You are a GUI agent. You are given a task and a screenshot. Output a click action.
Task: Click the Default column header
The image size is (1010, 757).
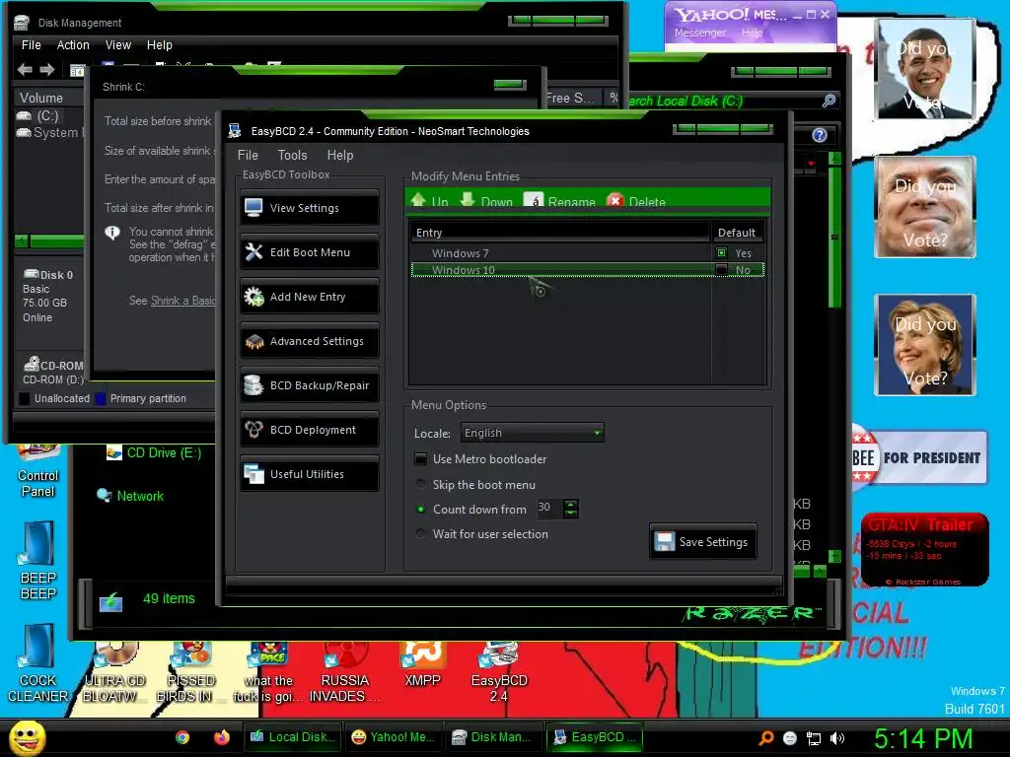coord(737,233)
